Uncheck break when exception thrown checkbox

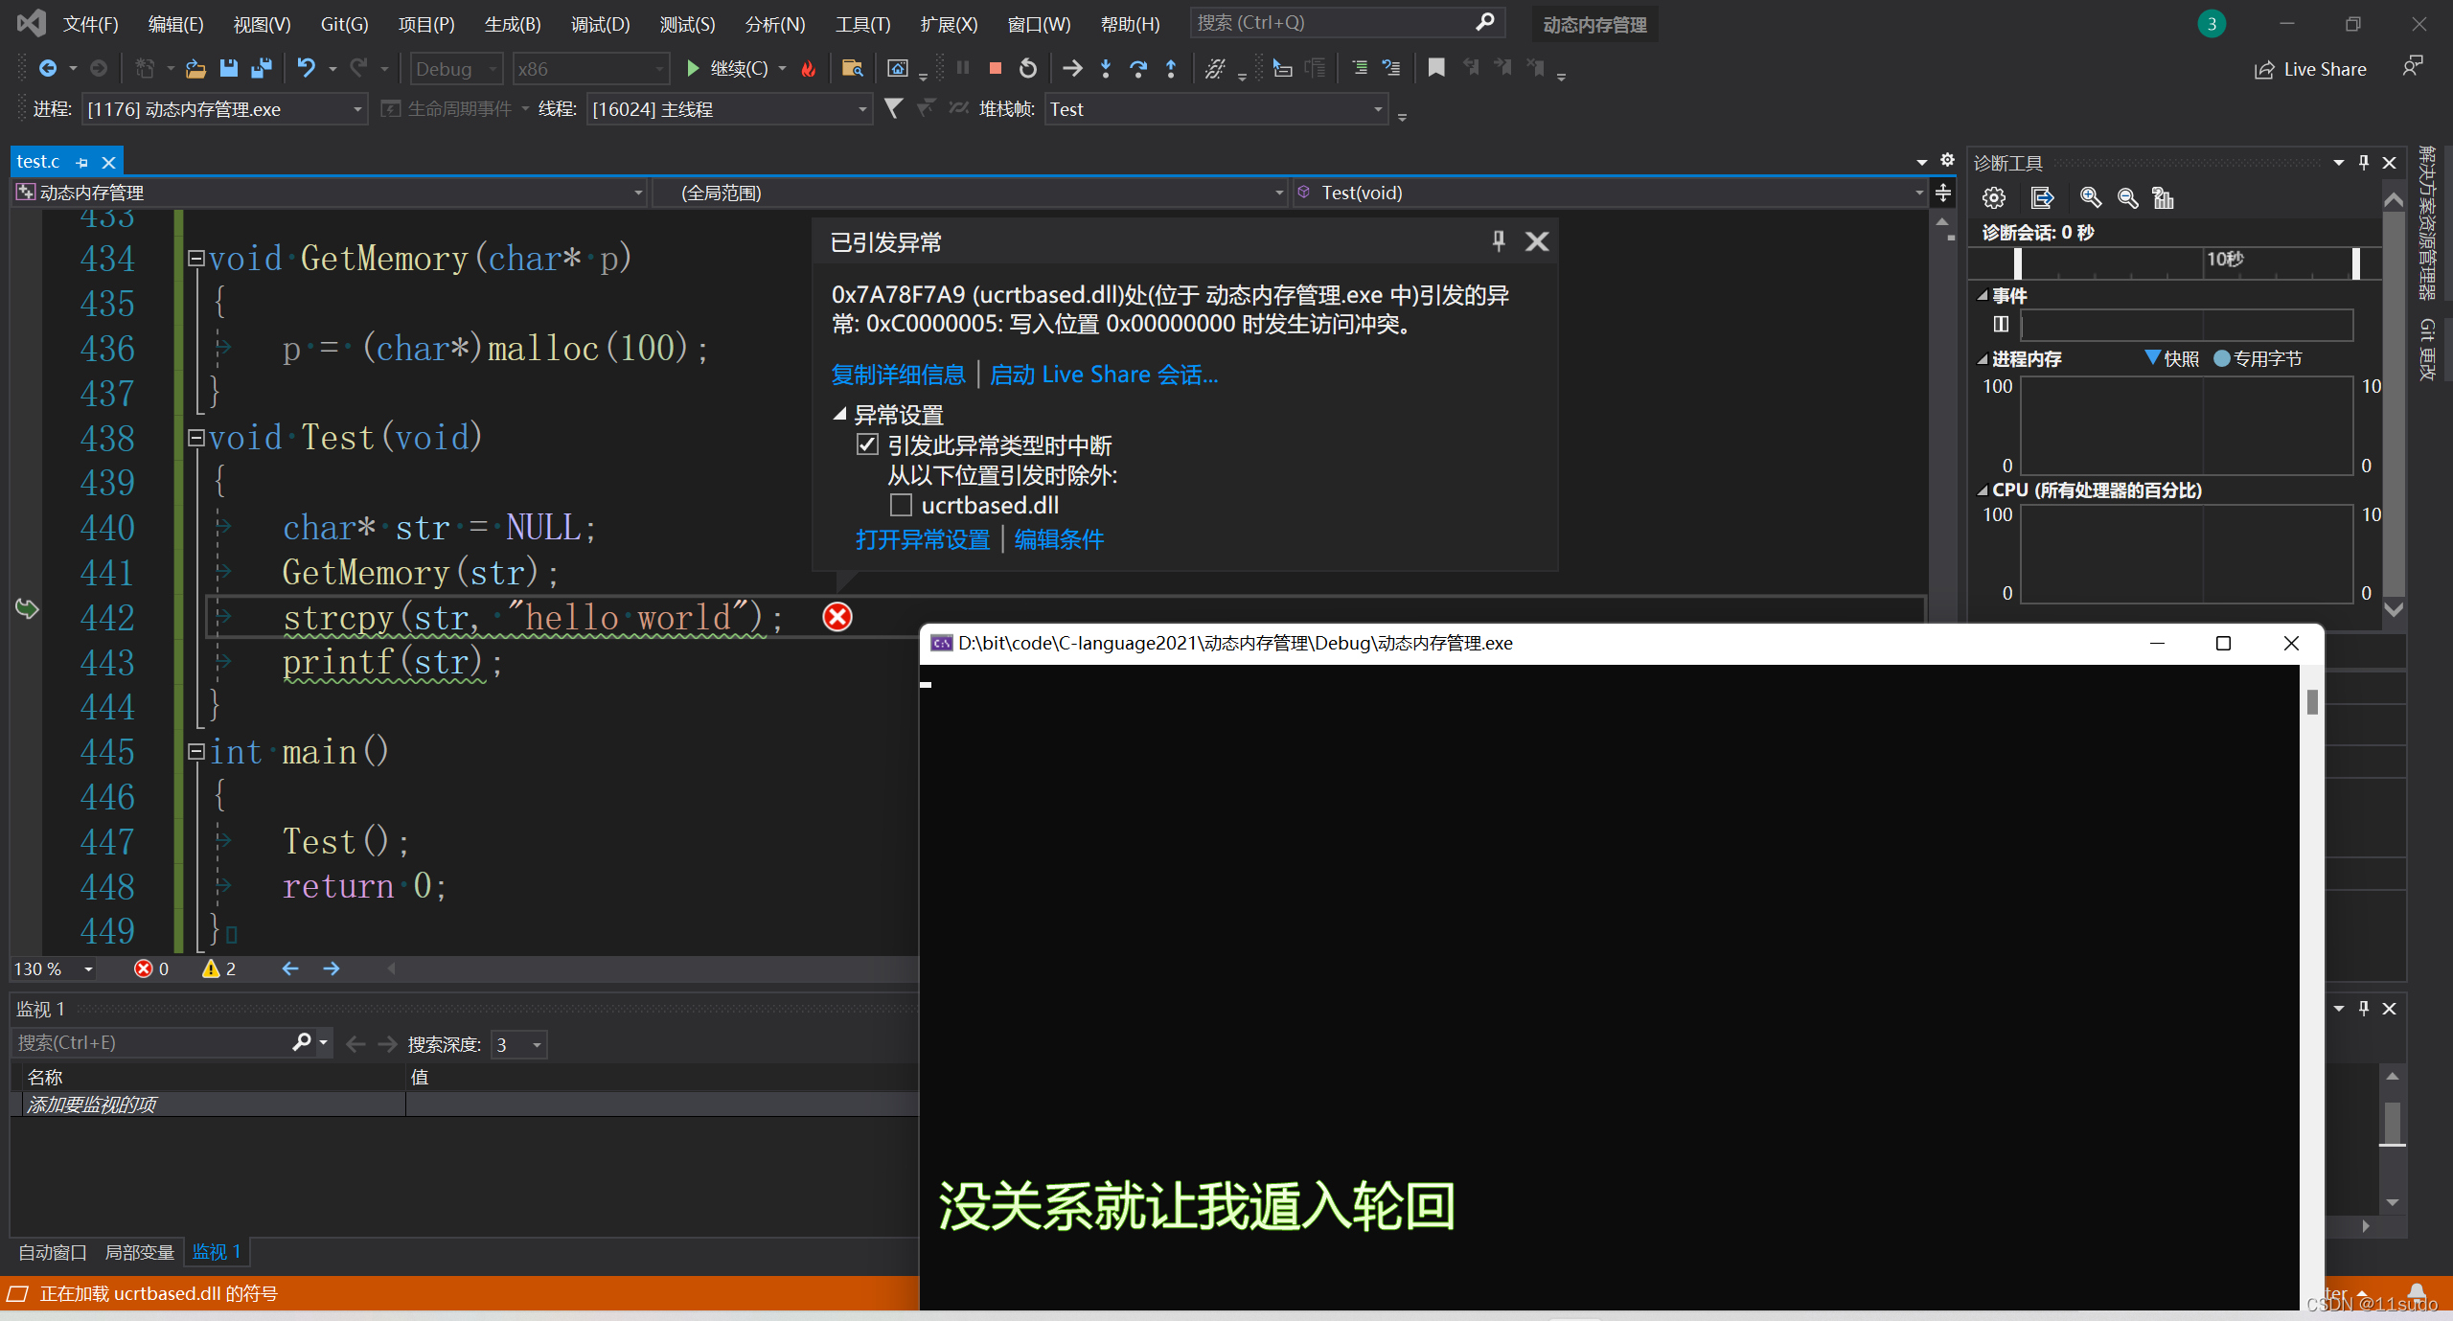pyautogui.click(x=867, y=445)
